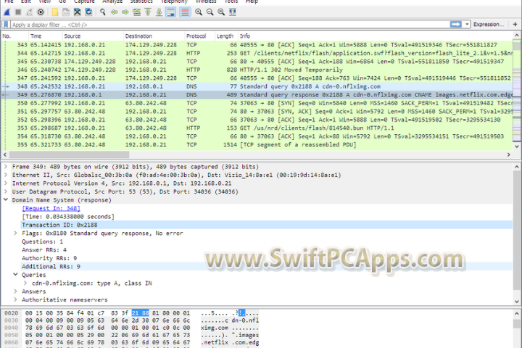The image size is (522, 348).
Task: Expand the Frame 349 details row
Action: click(x=6, y=167)
